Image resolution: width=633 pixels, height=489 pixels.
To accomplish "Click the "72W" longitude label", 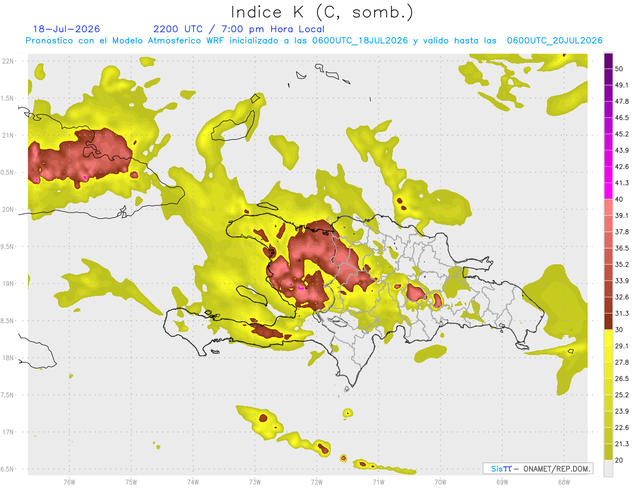I will (316, 482).
